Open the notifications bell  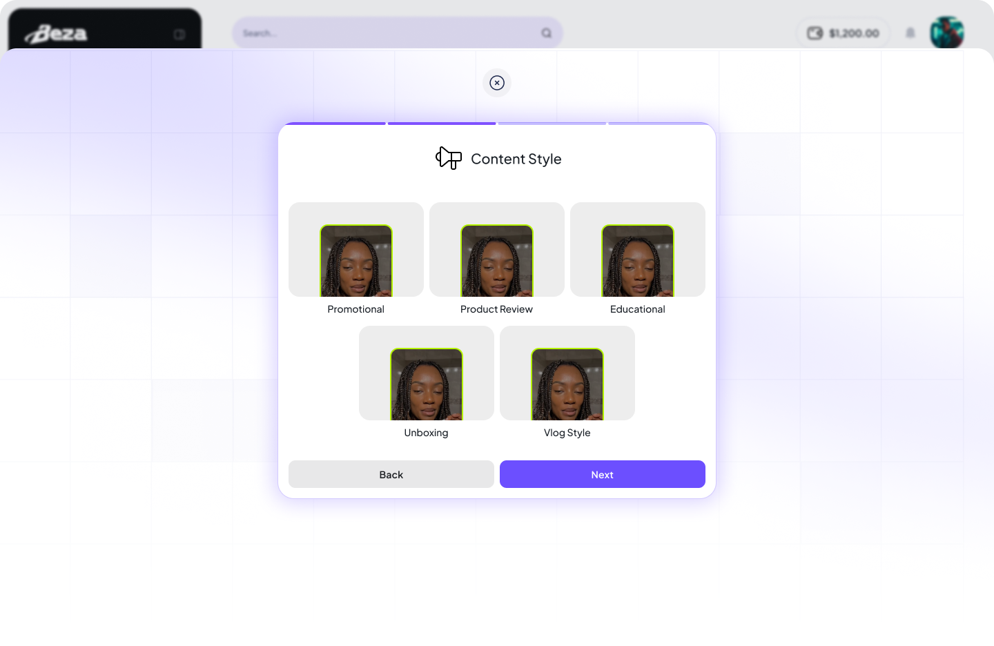click(x=910, y=32)
